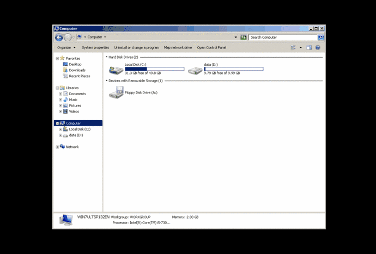Change your view icon in toolbar
The height and width of the screenshot is (254, 376).
point(293,47)
